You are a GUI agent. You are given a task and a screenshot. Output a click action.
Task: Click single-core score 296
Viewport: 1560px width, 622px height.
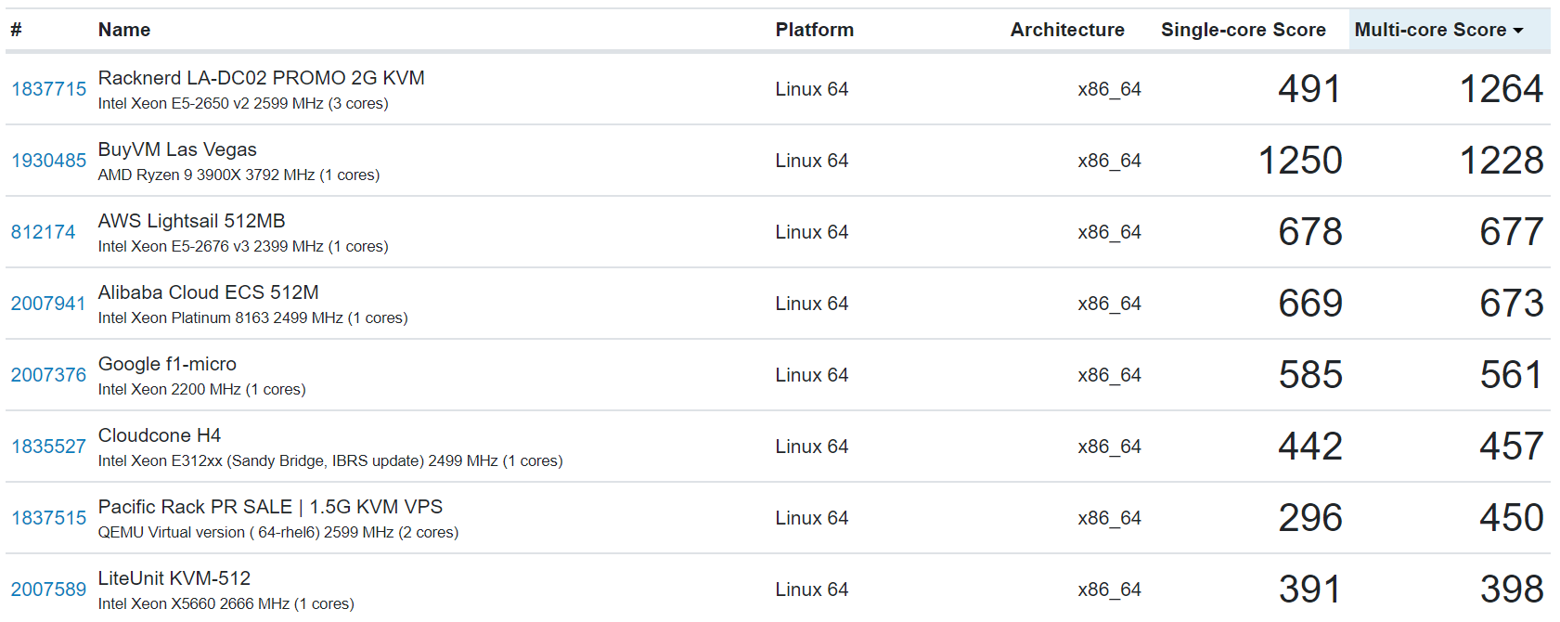tap(1310, 518)
